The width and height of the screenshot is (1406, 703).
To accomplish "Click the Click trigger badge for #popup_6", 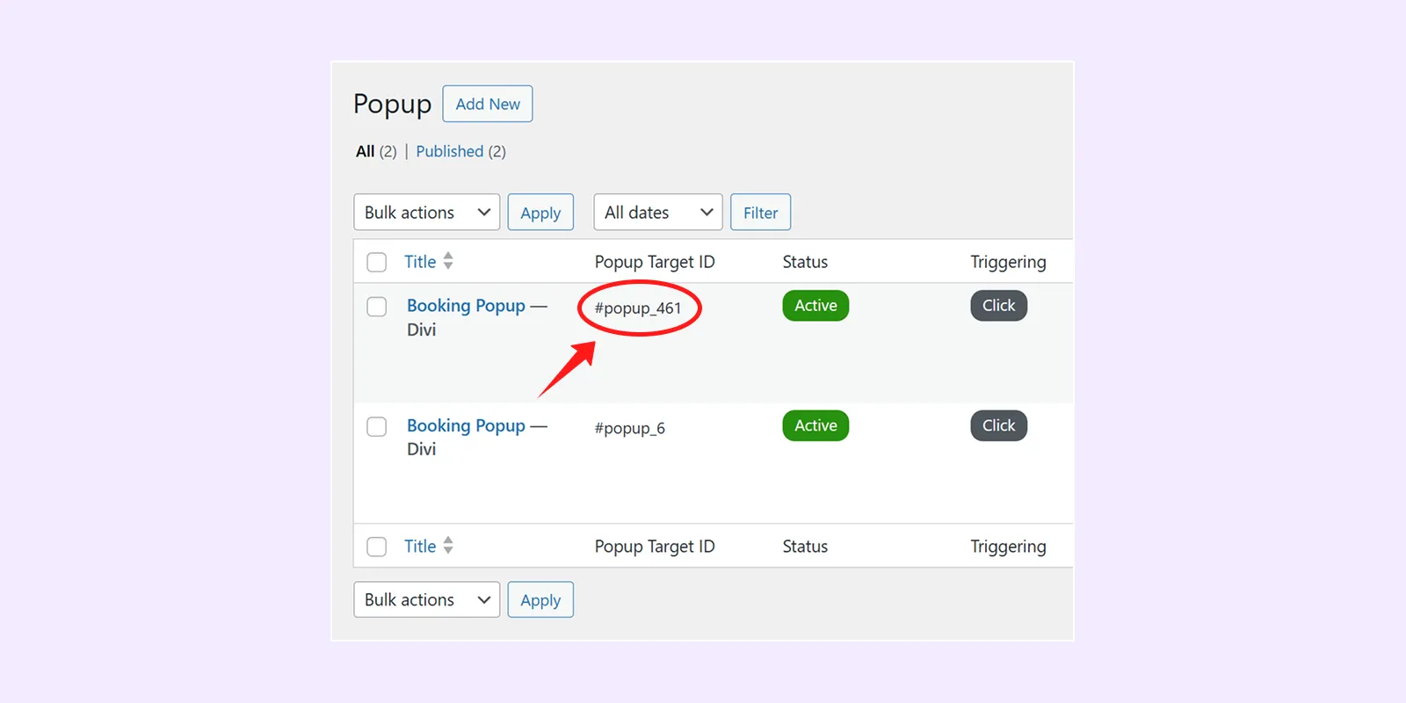I will [x=998, y=426].
